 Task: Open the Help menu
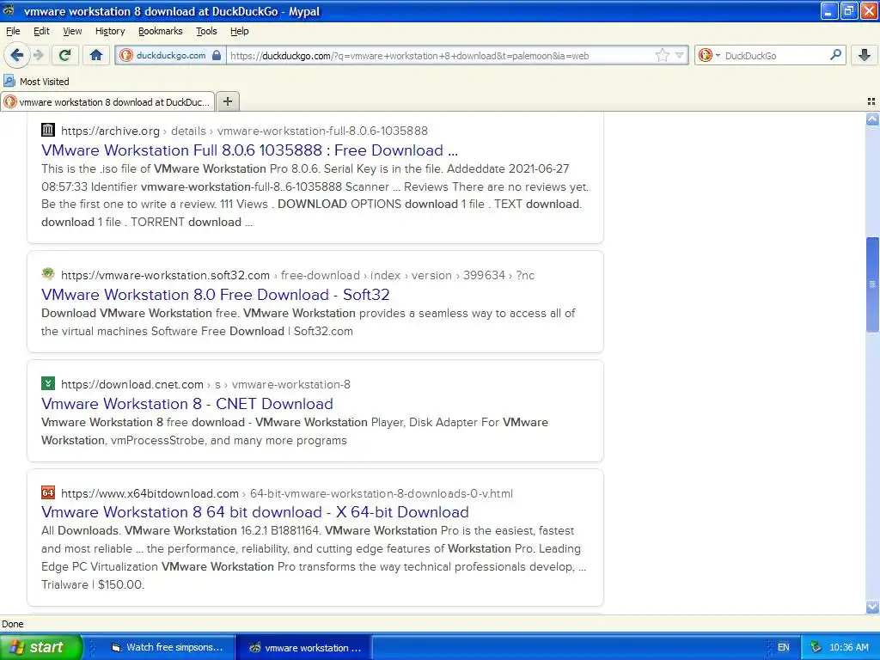240,31
